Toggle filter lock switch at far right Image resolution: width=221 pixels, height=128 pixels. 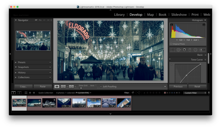pos(209,93)
